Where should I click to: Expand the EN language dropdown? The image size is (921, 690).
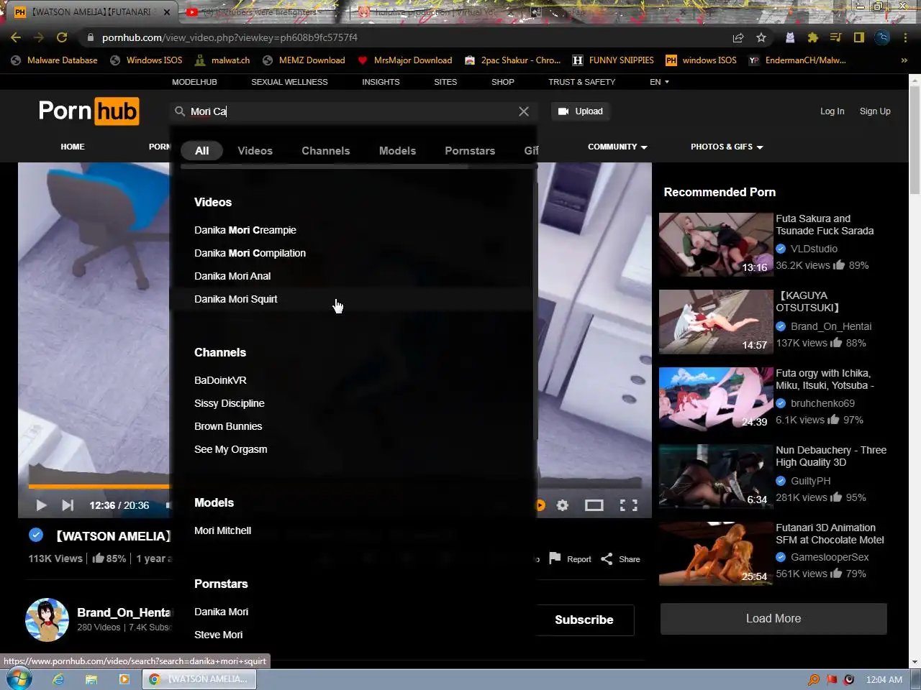click(x=659, y=82)
